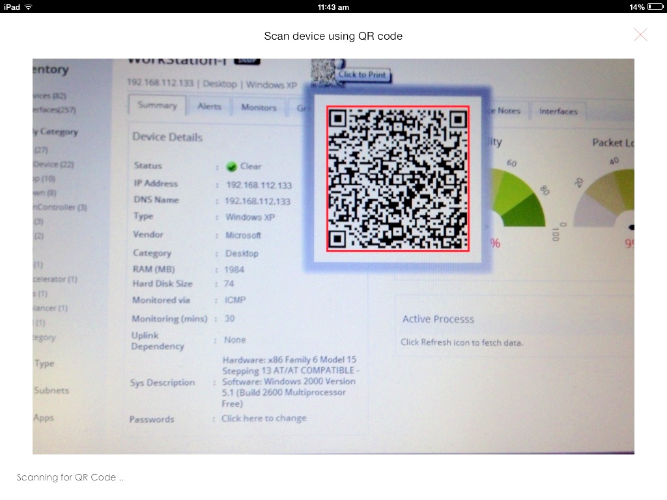This screenshot has width=667, height=500.
Task: Click the 'Active Processs' heading
Action: (x=438, y=319)
